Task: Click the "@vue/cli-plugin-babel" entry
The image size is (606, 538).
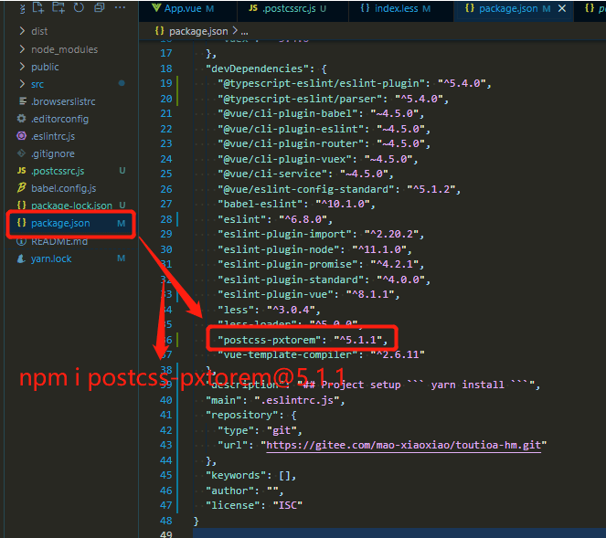Action: pyautogui.click(x=321, y=113)
